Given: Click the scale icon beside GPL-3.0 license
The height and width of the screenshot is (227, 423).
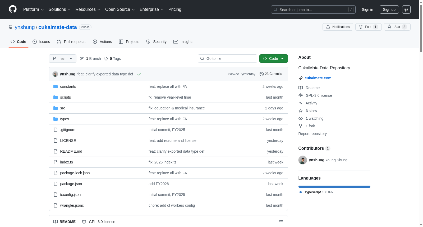Looking at the screenshot, I should 301,95.
